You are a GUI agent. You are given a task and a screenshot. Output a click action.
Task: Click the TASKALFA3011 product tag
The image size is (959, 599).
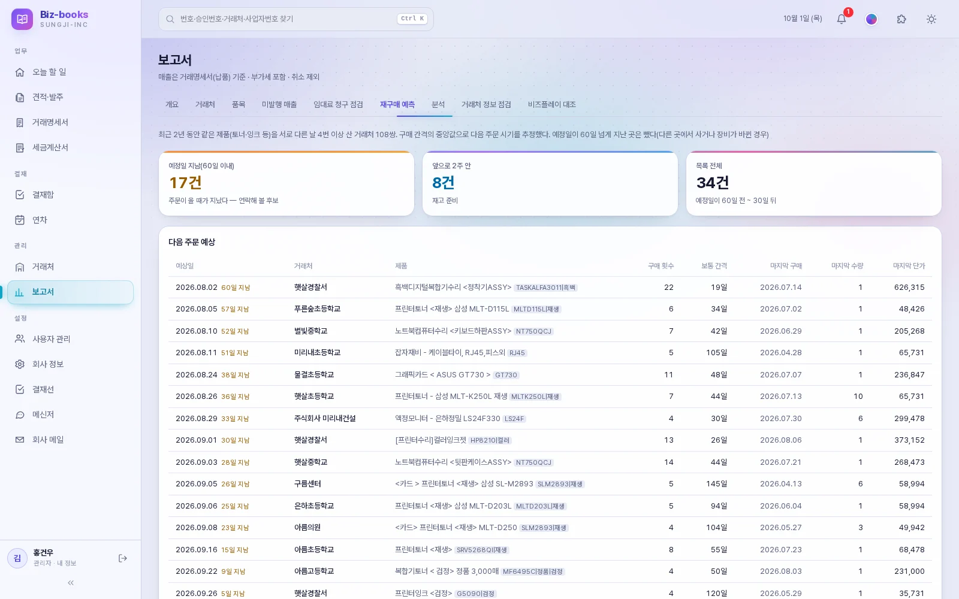pos(546,288)
